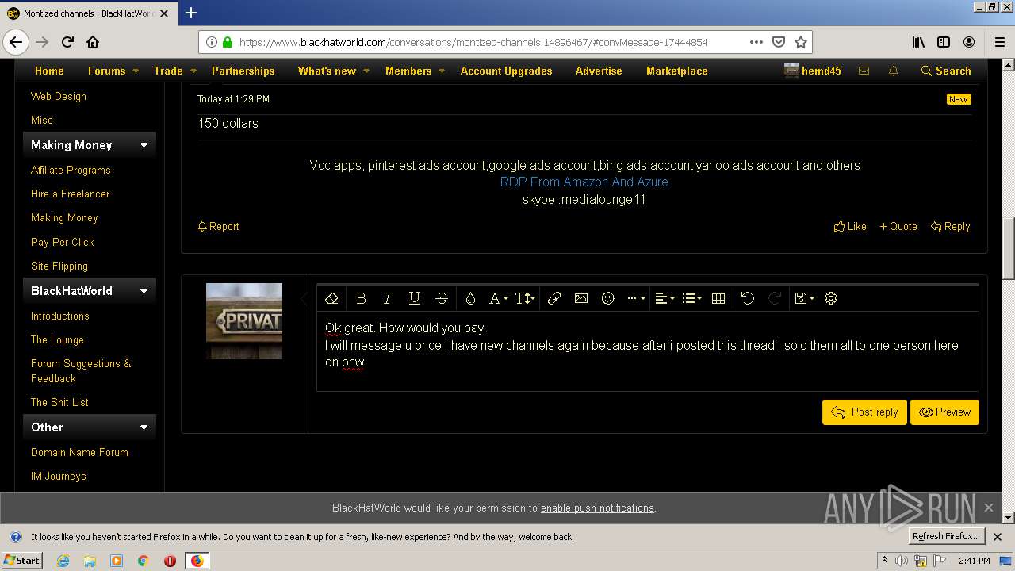Collapse the Other sidebar section
Screen dimensions: 1015x571
(144, 427)
